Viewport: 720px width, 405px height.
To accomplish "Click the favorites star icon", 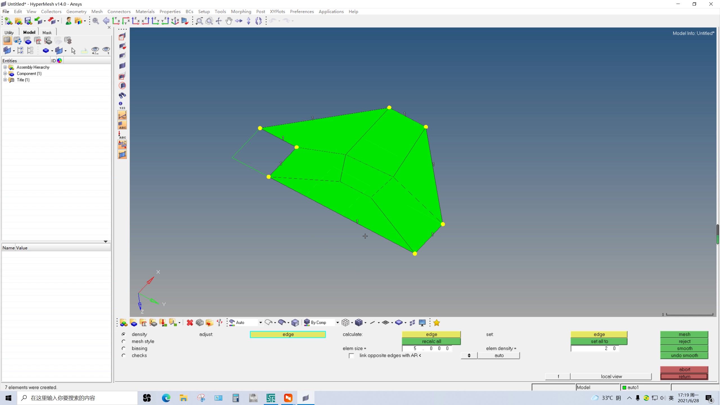I will (436, 323).
